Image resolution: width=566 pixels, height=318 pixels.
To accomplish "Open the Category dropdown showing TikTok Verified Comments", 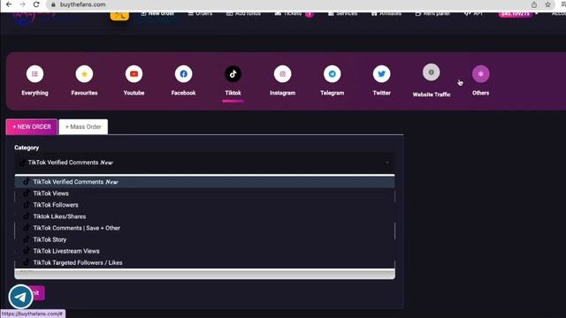I will point(204,163).
